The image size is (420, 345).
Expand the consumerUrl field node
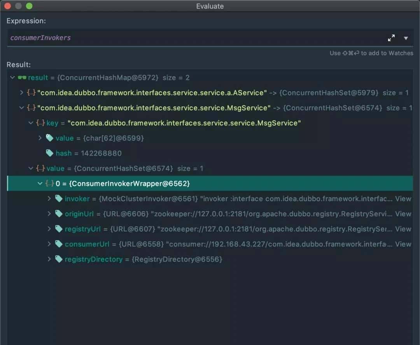point(49,244)
